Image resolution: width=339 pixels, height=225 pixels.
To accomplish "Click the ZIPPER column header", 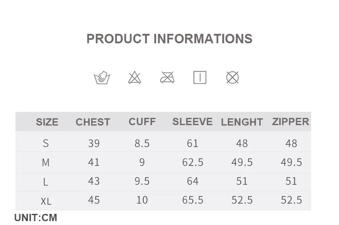I will [x=291, y=122].
